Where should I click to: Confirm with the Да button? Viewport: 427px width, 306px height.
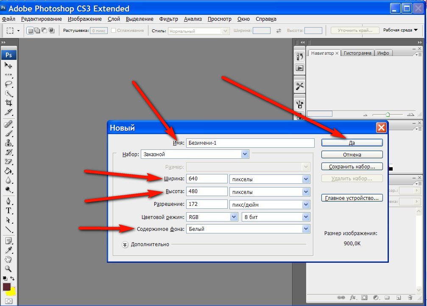(x=352, y=143)
